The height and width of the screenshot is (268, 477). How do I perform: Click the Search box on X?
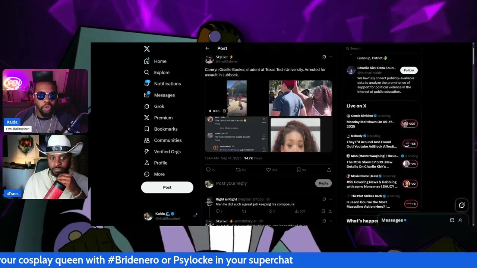pyautogui.click(x=382, y=48)
